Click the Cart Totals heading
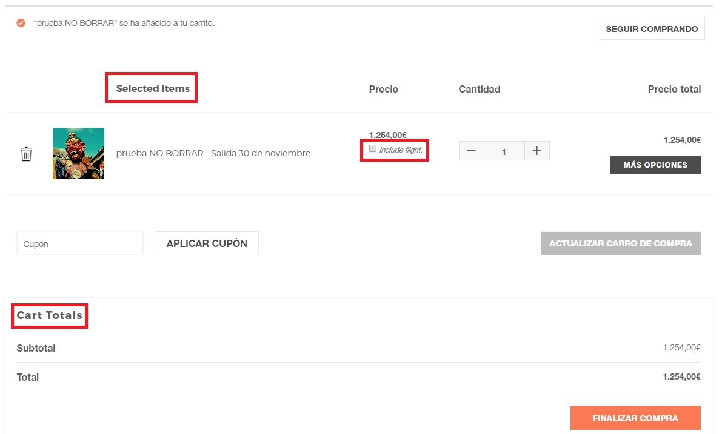Screen dimensions: 722x434 (x=50, y=315)
